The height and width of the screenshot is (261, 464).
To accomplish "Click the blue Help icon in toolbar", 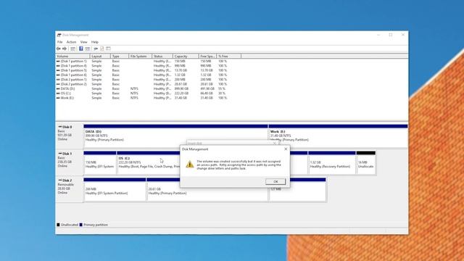I will (80, 49).
